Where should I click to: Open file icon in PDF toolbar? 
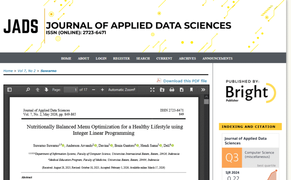click(162, 90)
